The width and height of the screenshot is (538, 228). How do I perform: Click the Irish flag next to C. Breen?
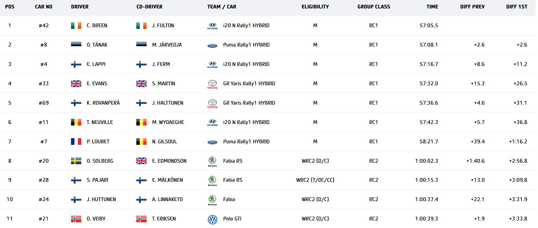coord(76,26)
